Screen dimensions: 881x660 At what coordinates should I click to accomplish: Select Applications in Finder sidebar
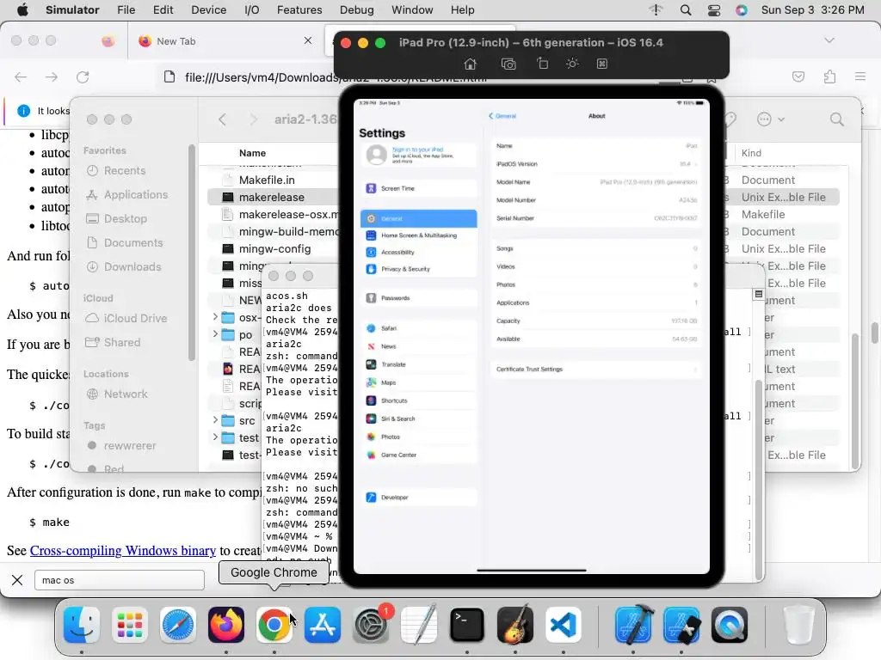pyautogui.click(x=135, y=195)
